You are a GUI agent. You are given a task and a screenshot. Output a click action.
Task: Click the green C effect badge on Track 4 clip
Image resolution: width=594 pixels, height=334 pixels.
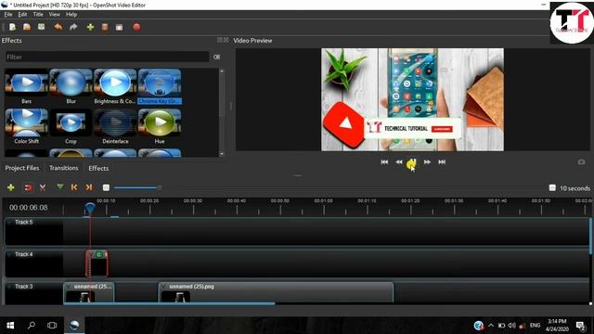(99, 254)
